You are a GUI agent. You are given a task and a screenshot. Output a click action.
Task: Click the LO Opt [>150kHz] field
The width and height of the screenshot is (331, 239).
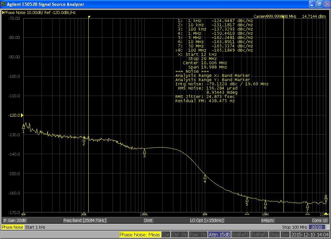[x=206, y=221]
